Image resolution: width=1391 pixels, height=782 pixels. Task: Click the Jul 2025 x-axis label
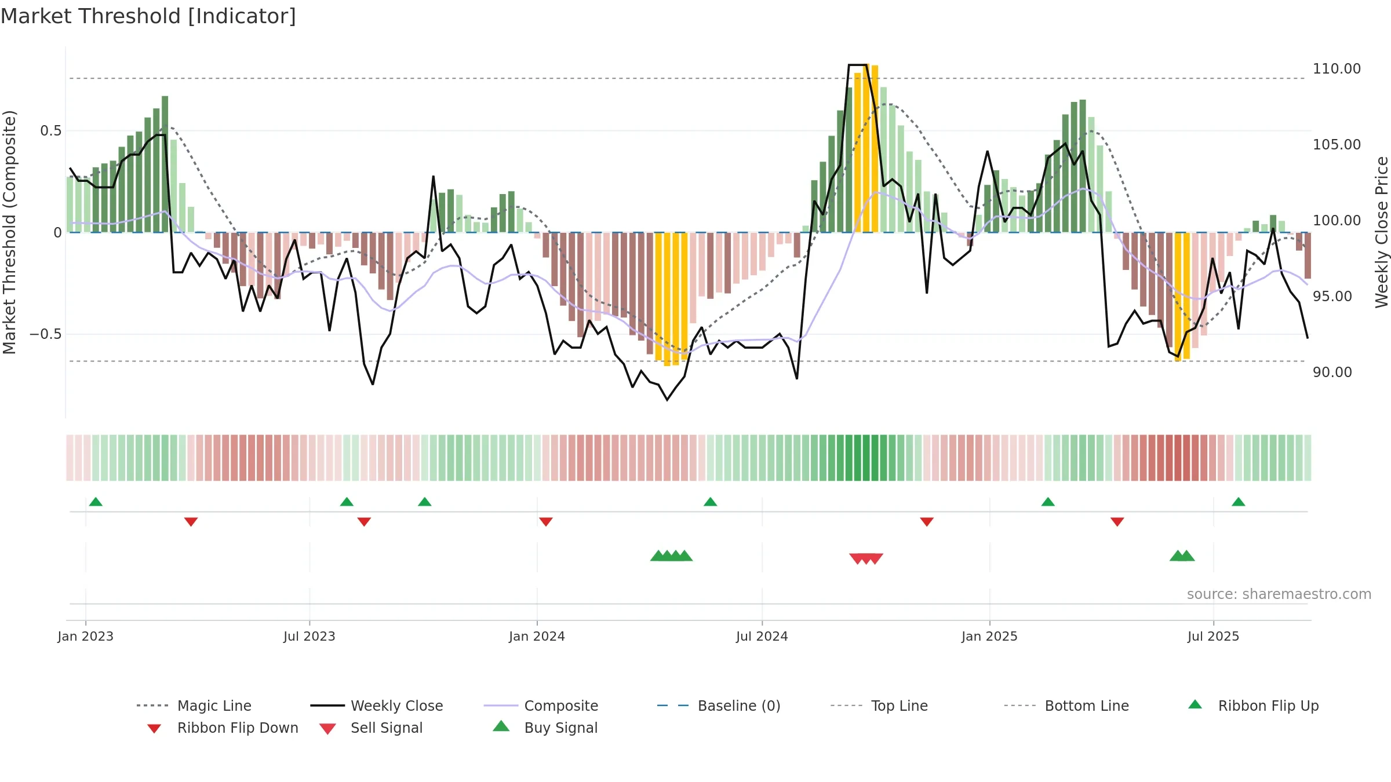[x=1214, y=636]
